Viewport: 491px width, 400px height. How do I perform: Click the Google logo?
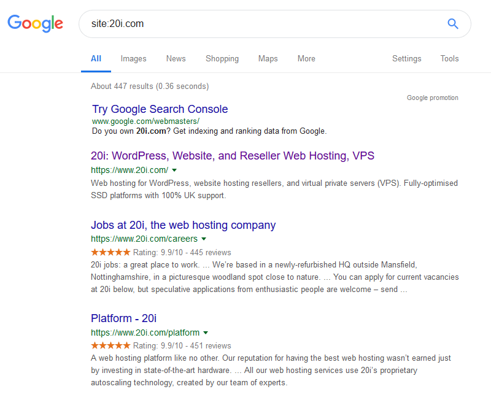[36, 23]
